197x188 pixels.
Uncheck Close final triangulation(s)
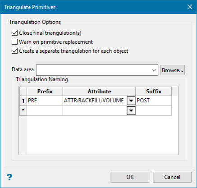(14, 33)
